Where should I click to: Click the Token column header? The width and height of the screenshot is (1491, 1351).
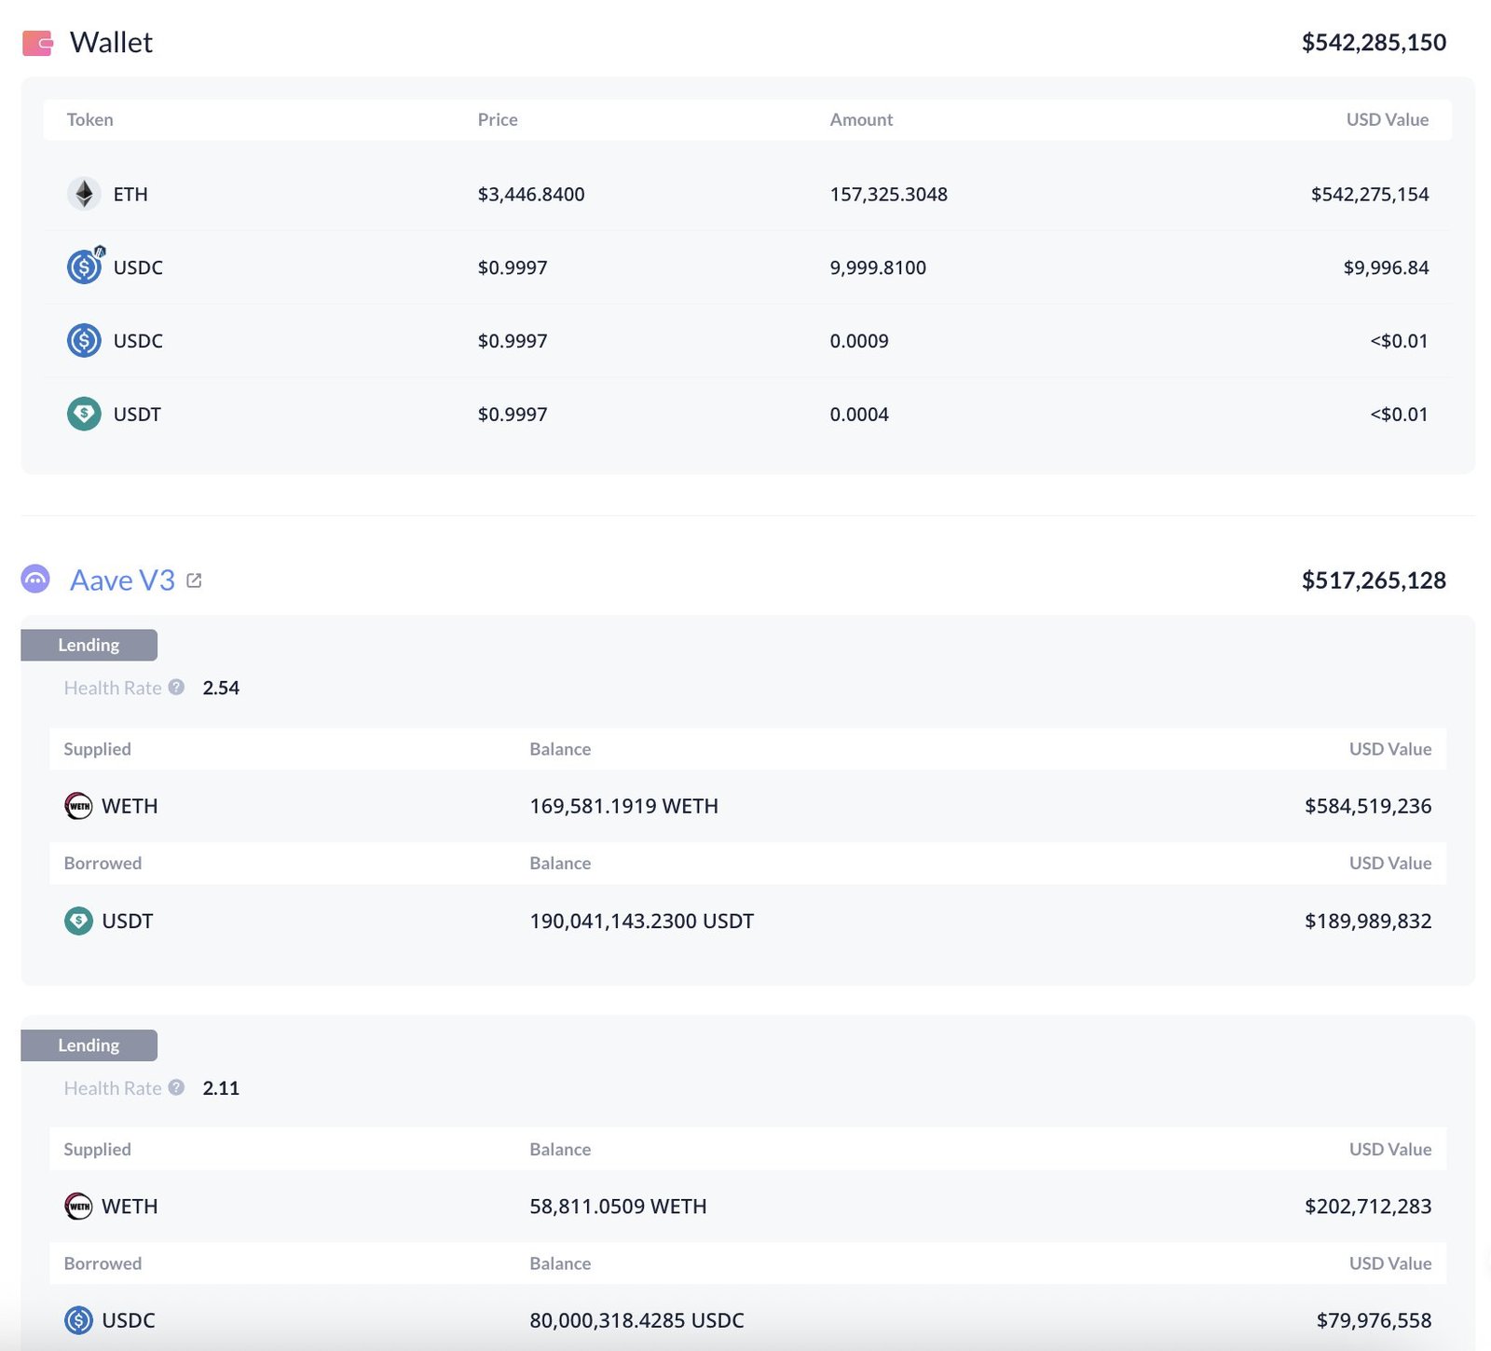pyautogui.click(x=89, y=119)
